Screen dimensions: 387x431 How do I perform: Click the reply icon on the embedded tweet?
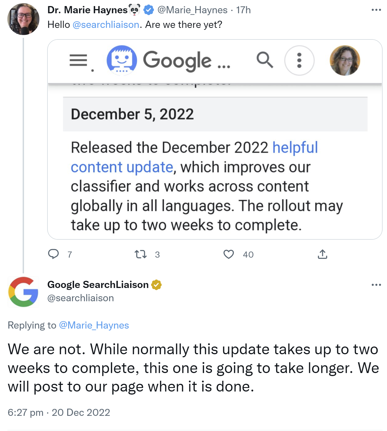pos(54,254)
